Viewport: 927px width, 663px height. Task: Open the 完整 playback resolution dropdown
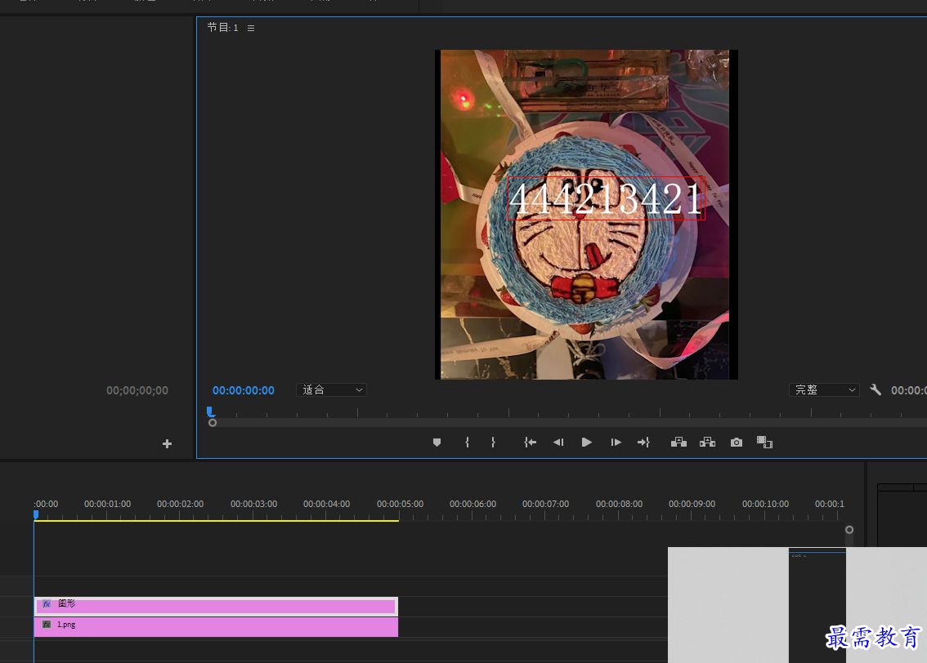(x=824, y=389)
